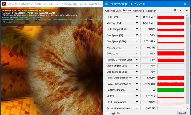The width and height of the screenshot is (191, 115).
Task: Click the sensor list scrollbar up arrow
Action: point(187,15)
